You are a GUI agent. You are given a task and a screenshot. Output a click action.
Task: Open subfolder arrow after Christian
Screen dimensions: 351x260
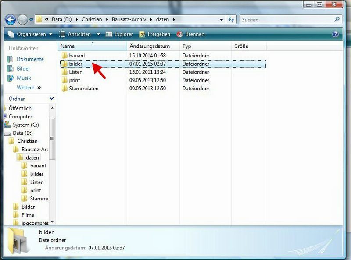107,20
